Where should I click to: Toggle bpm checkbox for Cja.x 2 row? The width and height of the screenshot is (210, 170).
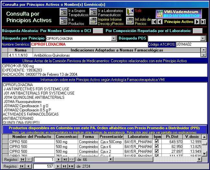pos(157,151)
